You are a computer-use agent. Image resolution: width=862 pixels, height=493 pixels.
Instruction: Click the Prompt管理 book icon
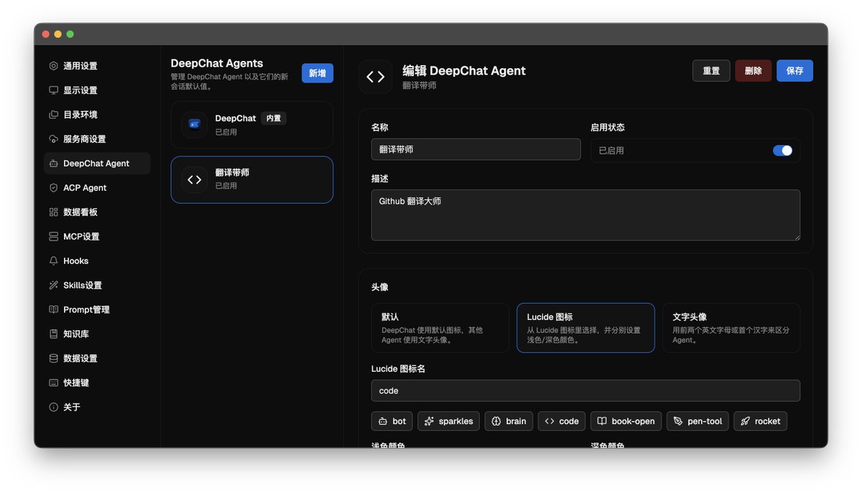pyautogui.click(x=53, y=310)
